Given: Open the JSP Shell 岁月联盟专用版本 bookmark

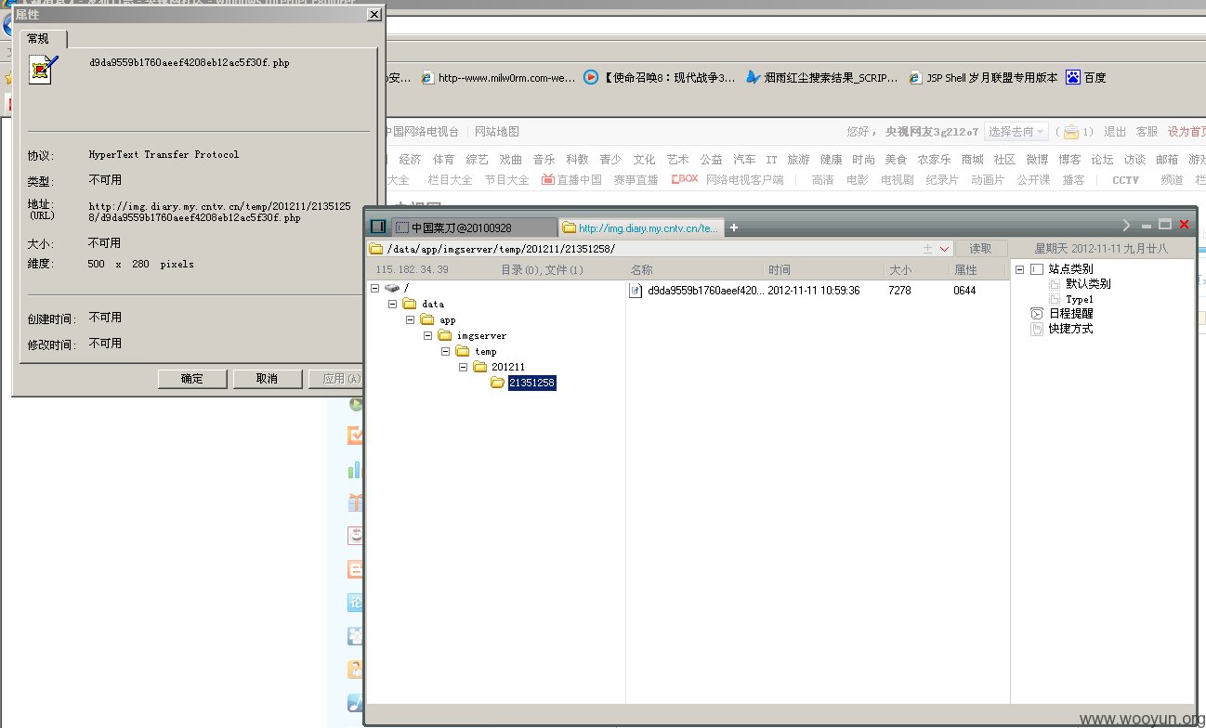Looking at the screenshot, I should coord(984,78).
